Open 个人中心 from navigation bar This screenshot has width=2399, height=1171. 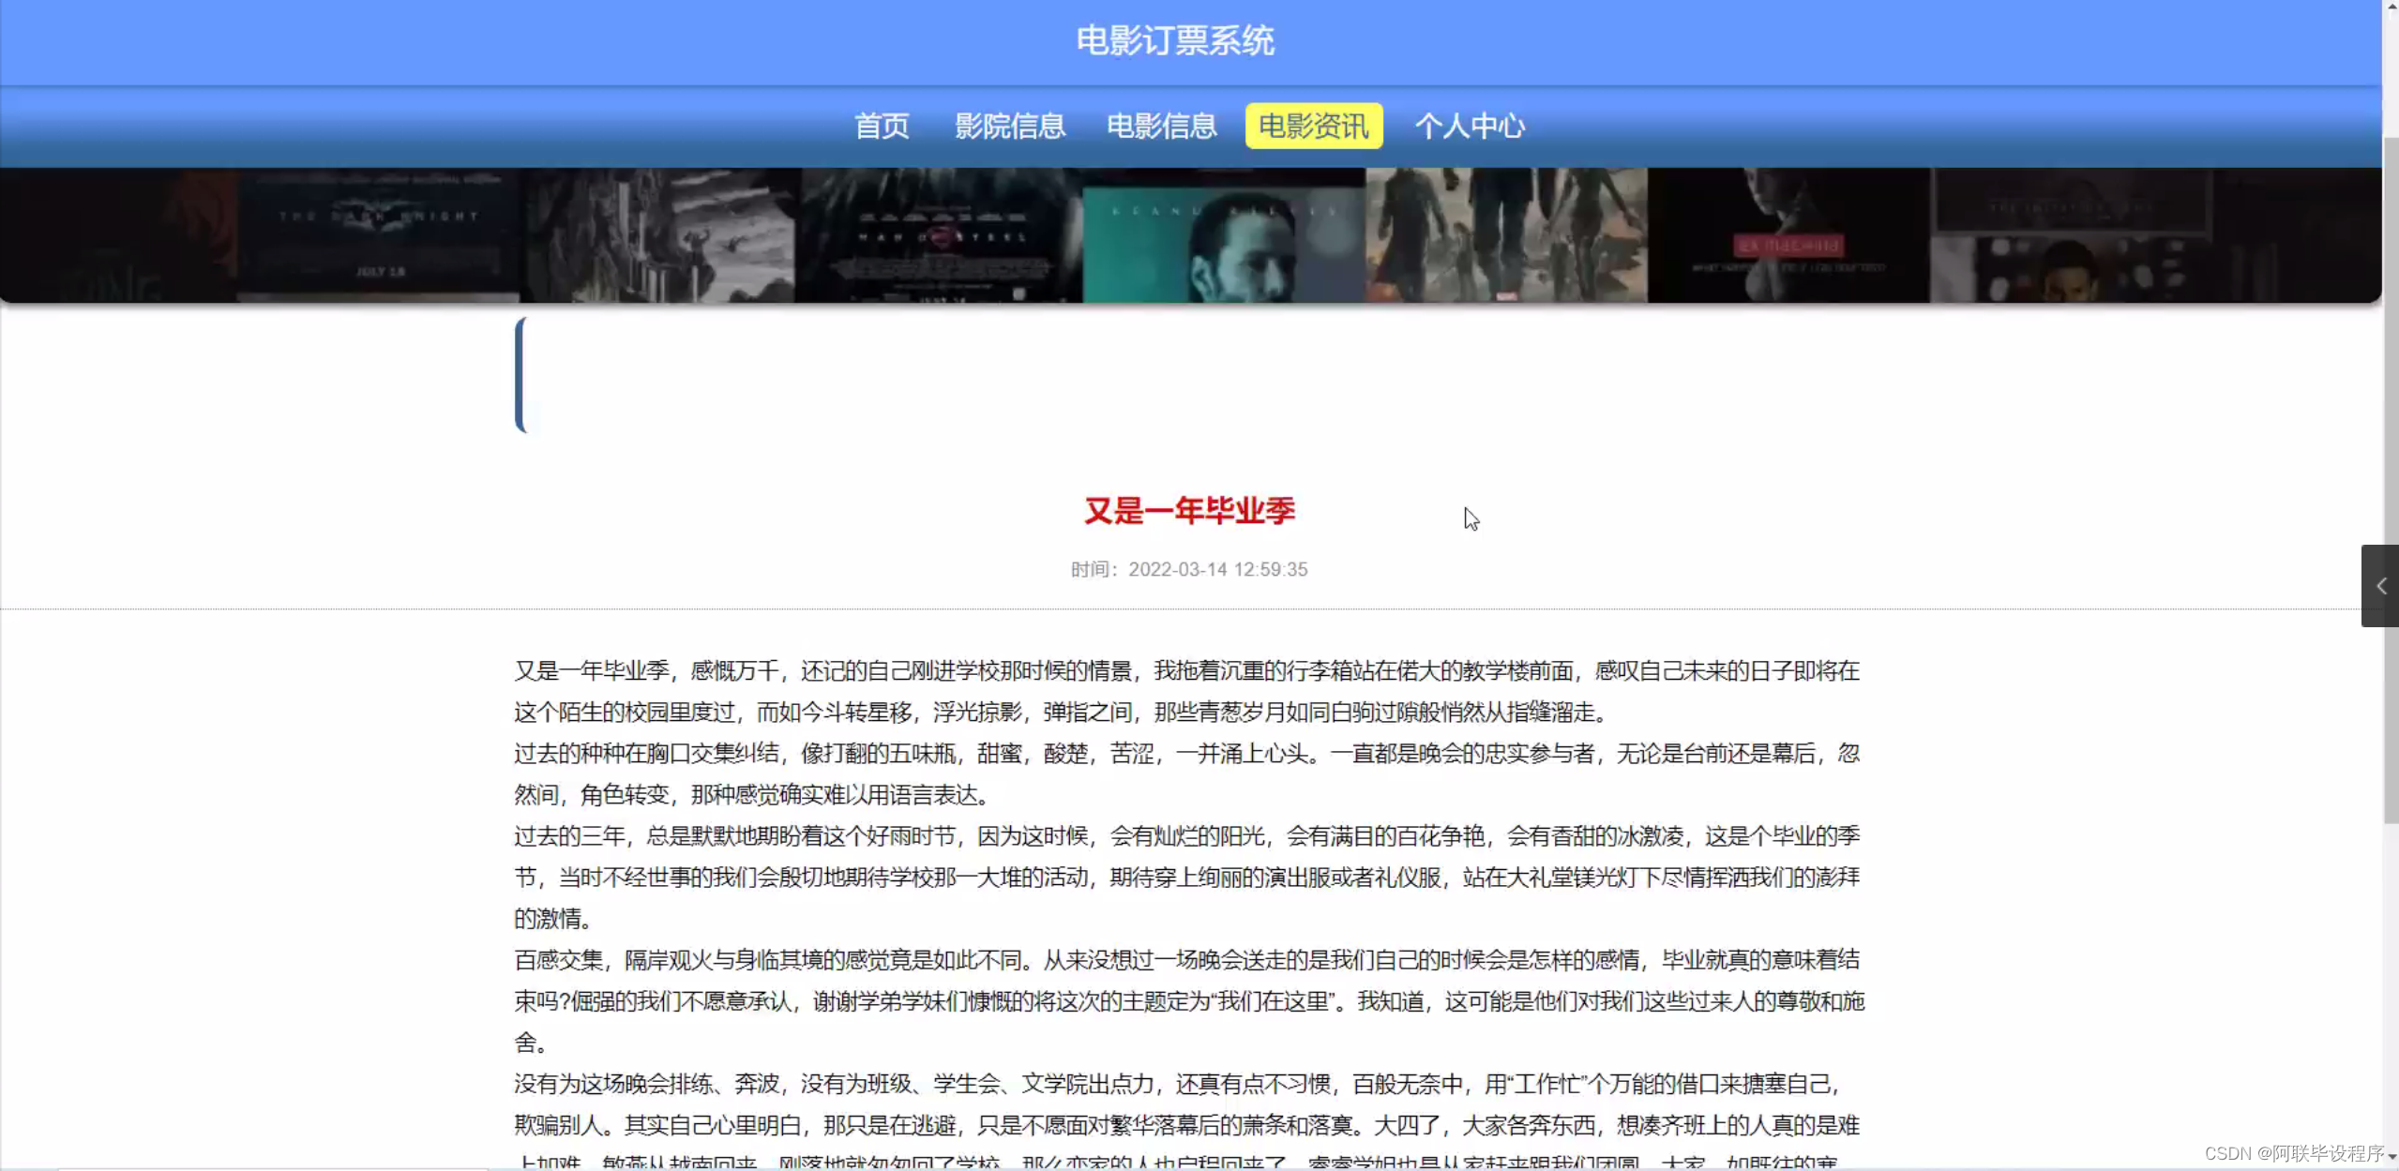(x=1470, y=126)
